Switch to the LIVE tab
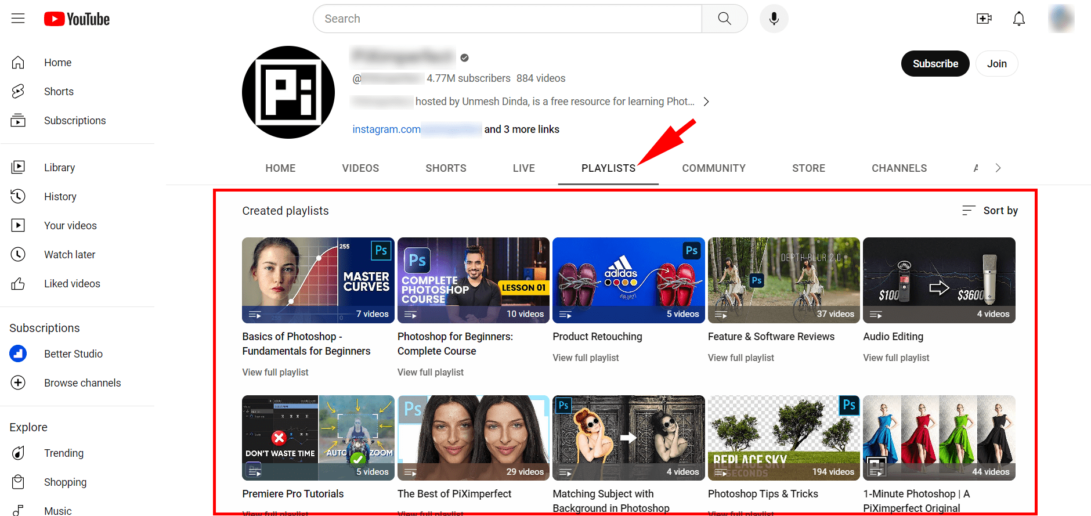The width and height of the screenshot is (1091, 516). 523,168
